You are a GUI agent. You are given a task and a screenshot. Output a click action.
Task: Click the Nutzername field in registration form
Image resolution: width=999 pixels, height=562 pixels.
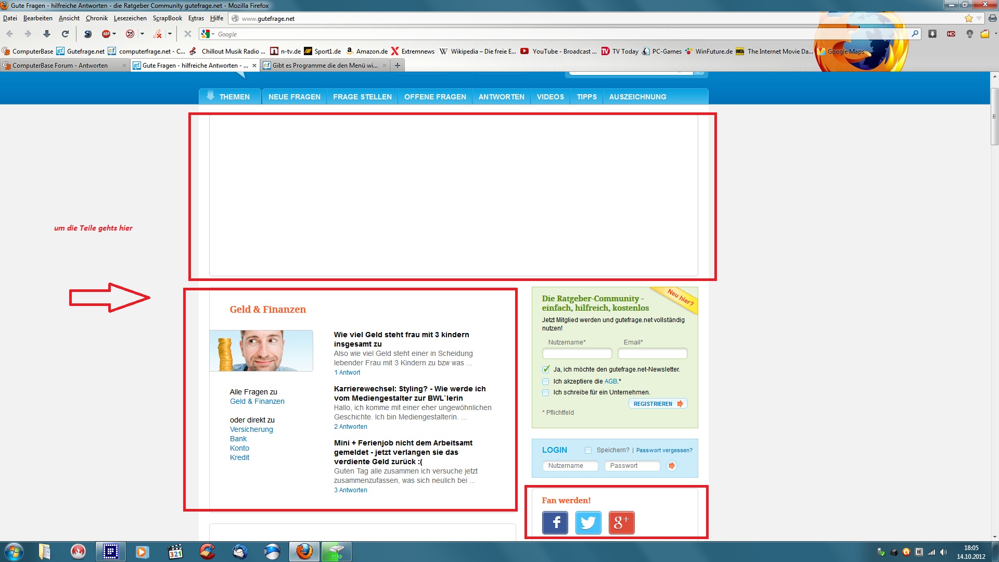(577, 354)
